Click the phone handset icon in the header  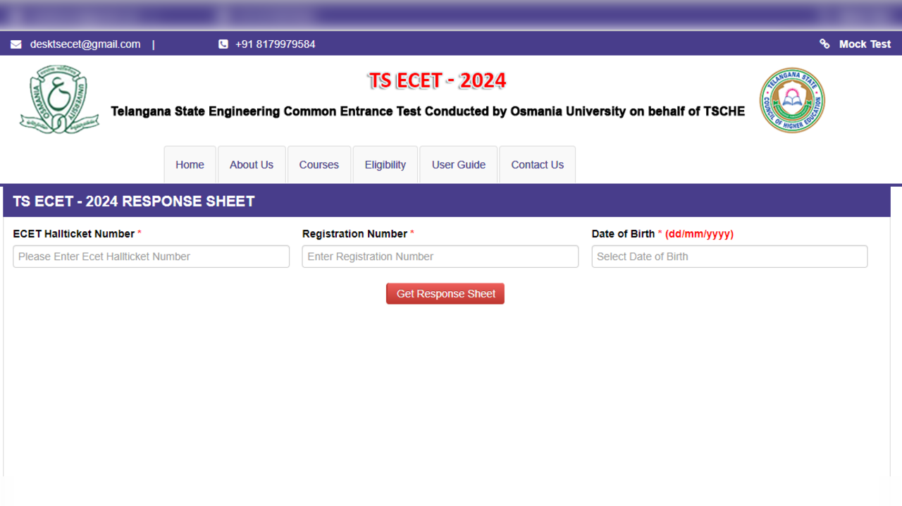(x=223, y=44)
